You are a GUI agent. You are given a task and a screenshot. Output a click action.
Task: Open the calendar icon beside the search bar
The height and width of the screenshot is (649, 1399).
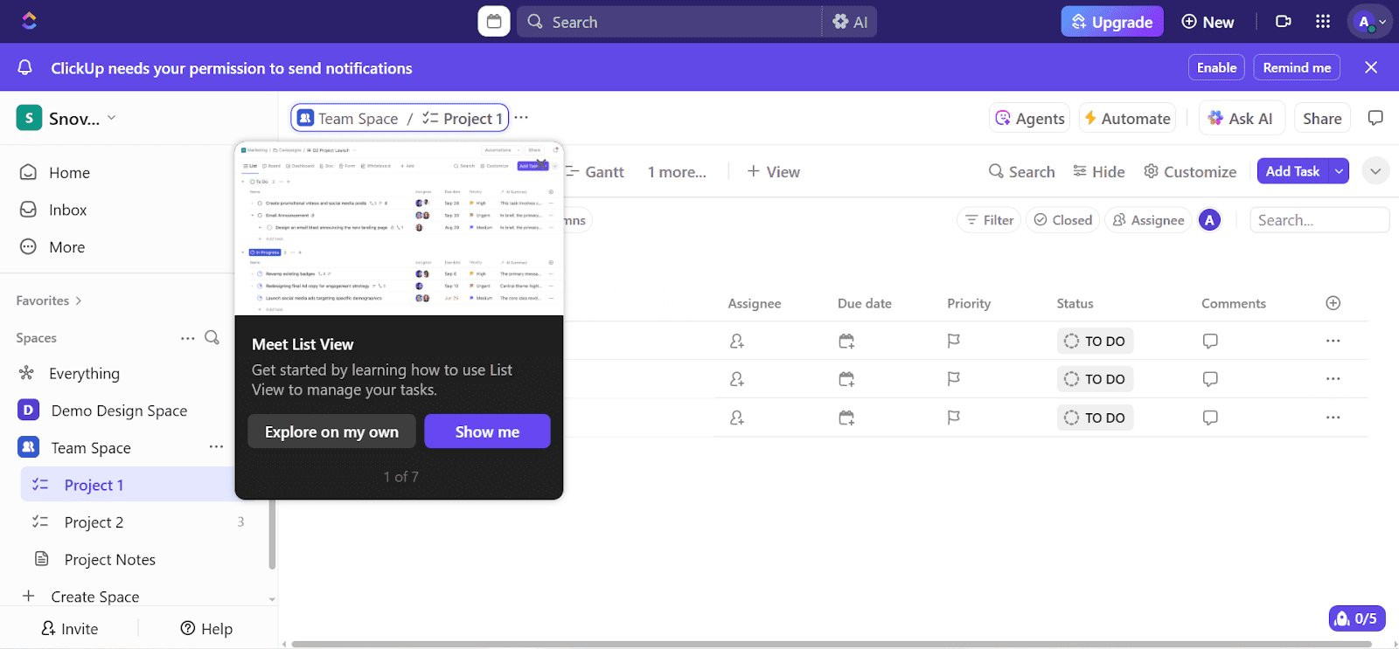coord(493,22)
